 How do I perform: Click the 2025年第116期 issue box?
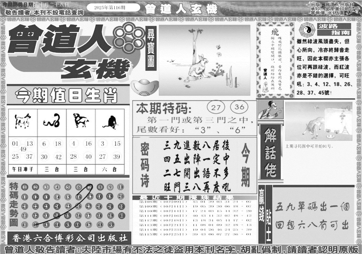(x=113, y=8)
